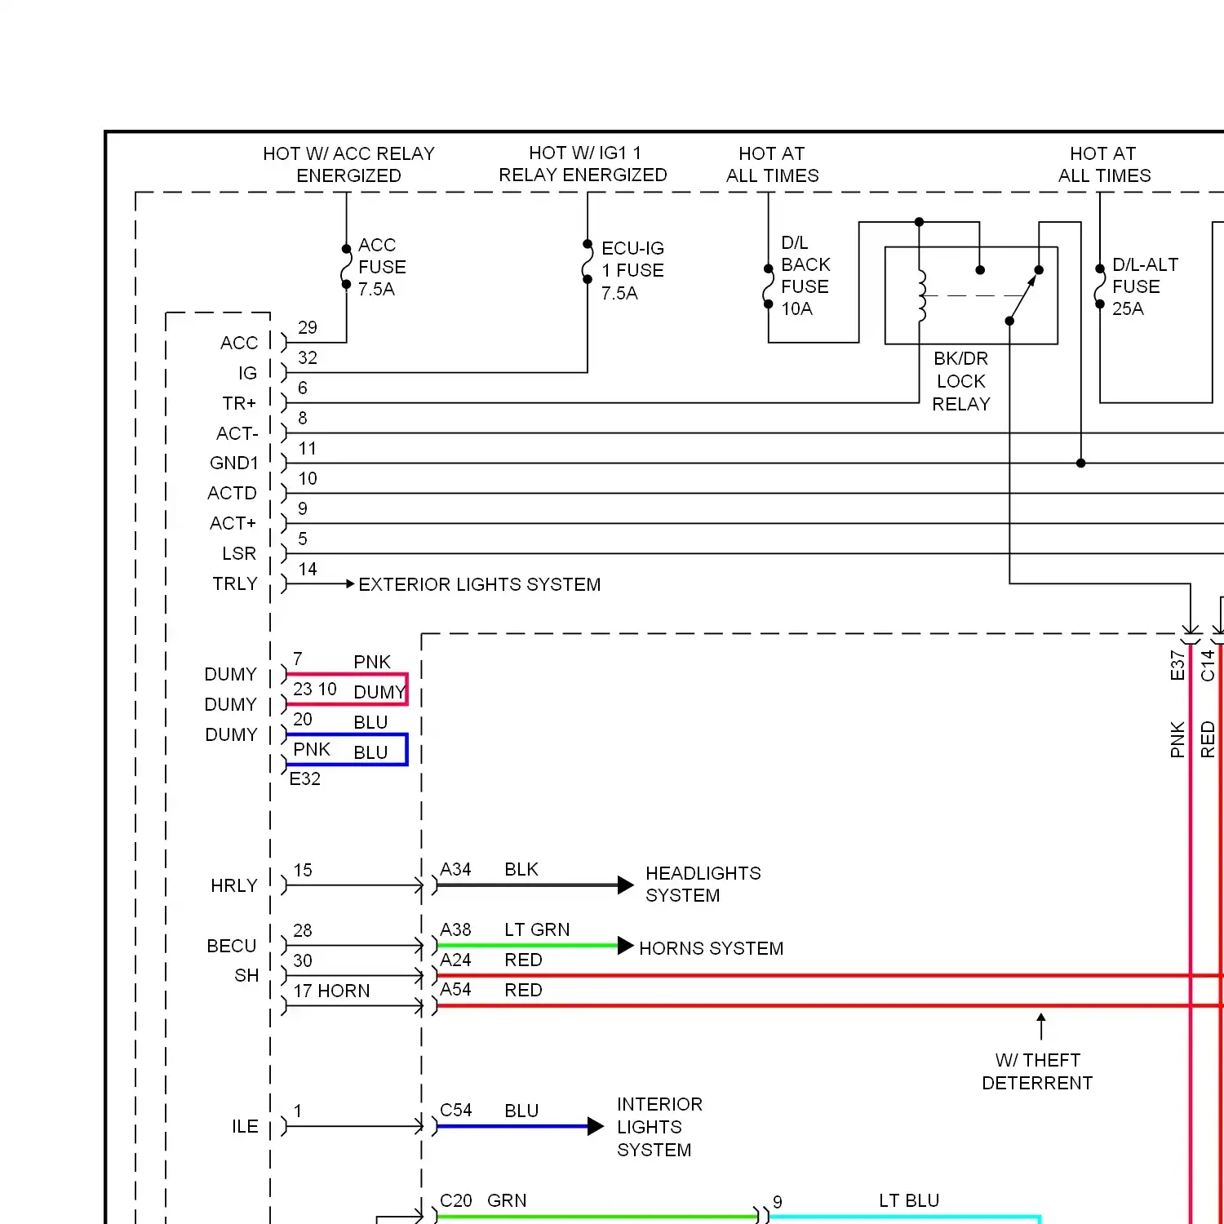The height and width of the screenshot is (1224, 1224).
Task: Click the LSR pin label
Action: click(239, 553)
